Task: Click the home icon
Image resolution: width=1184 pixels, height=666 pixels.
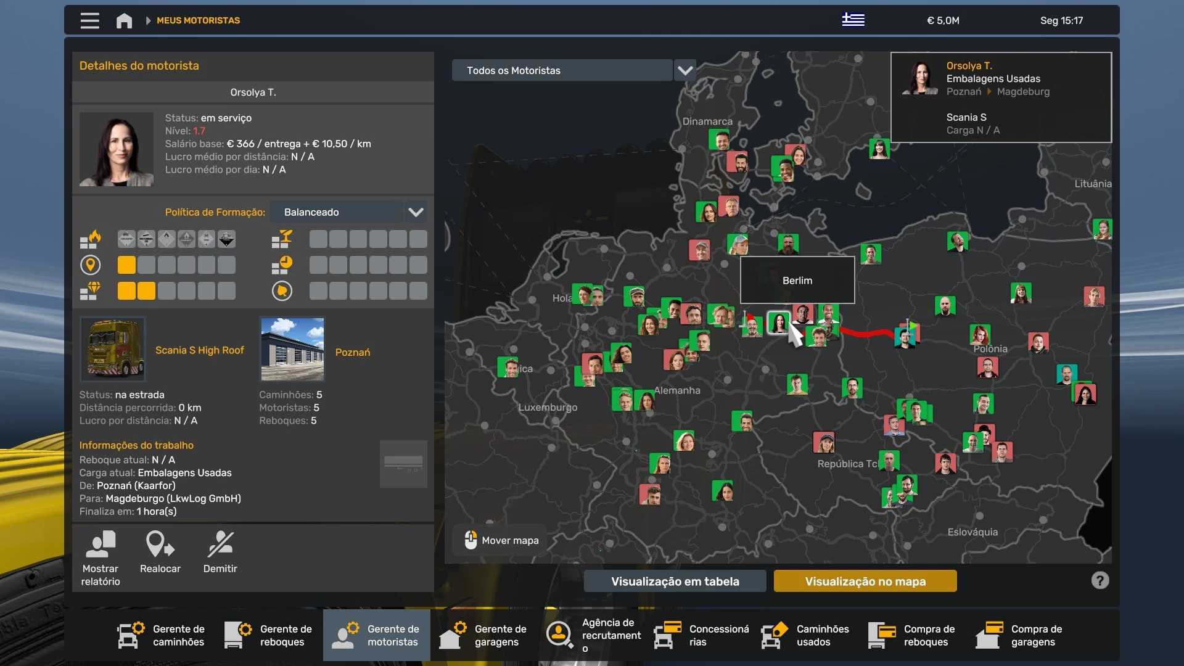Action: pos(124,20)
